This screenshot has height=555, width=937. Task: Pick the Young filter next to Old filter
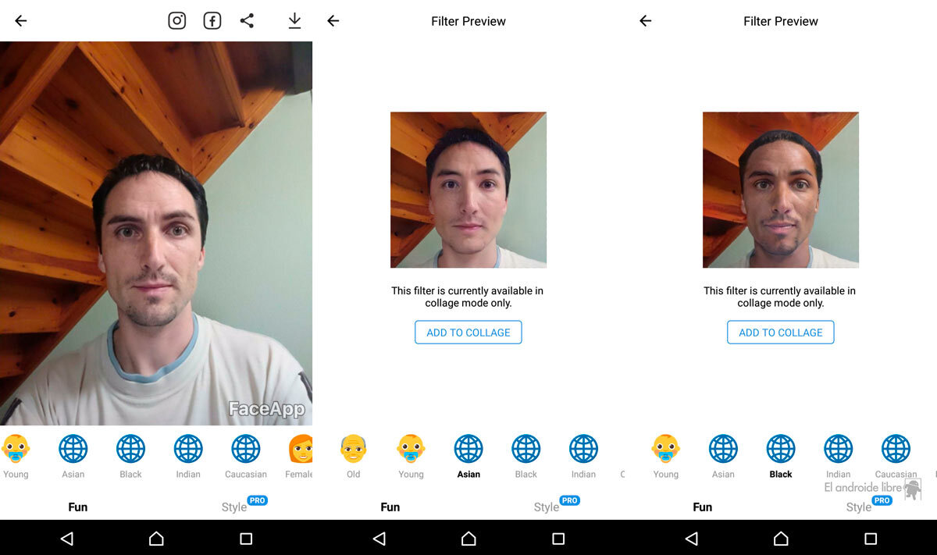(411, 450)
